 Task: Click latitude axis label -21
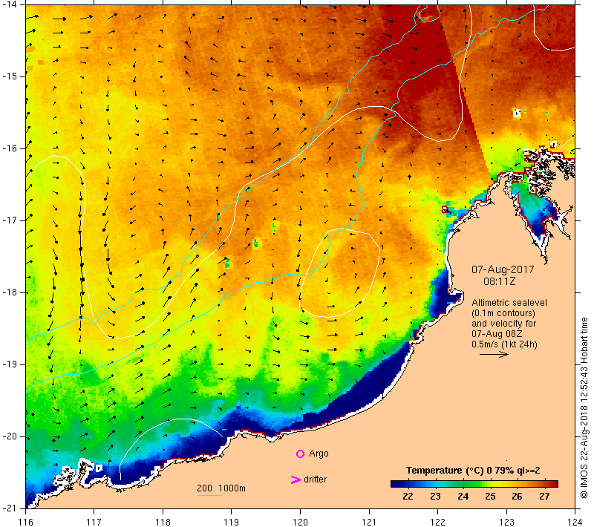coord(10,508)
